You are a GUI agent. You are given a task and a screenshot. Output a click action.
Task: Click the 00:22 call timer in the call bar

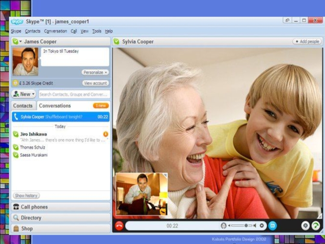172,226
